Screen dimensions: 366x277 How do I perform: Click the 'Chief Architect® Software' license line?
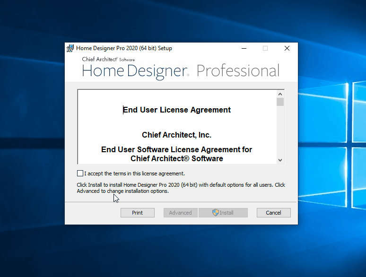coord(177,158)
